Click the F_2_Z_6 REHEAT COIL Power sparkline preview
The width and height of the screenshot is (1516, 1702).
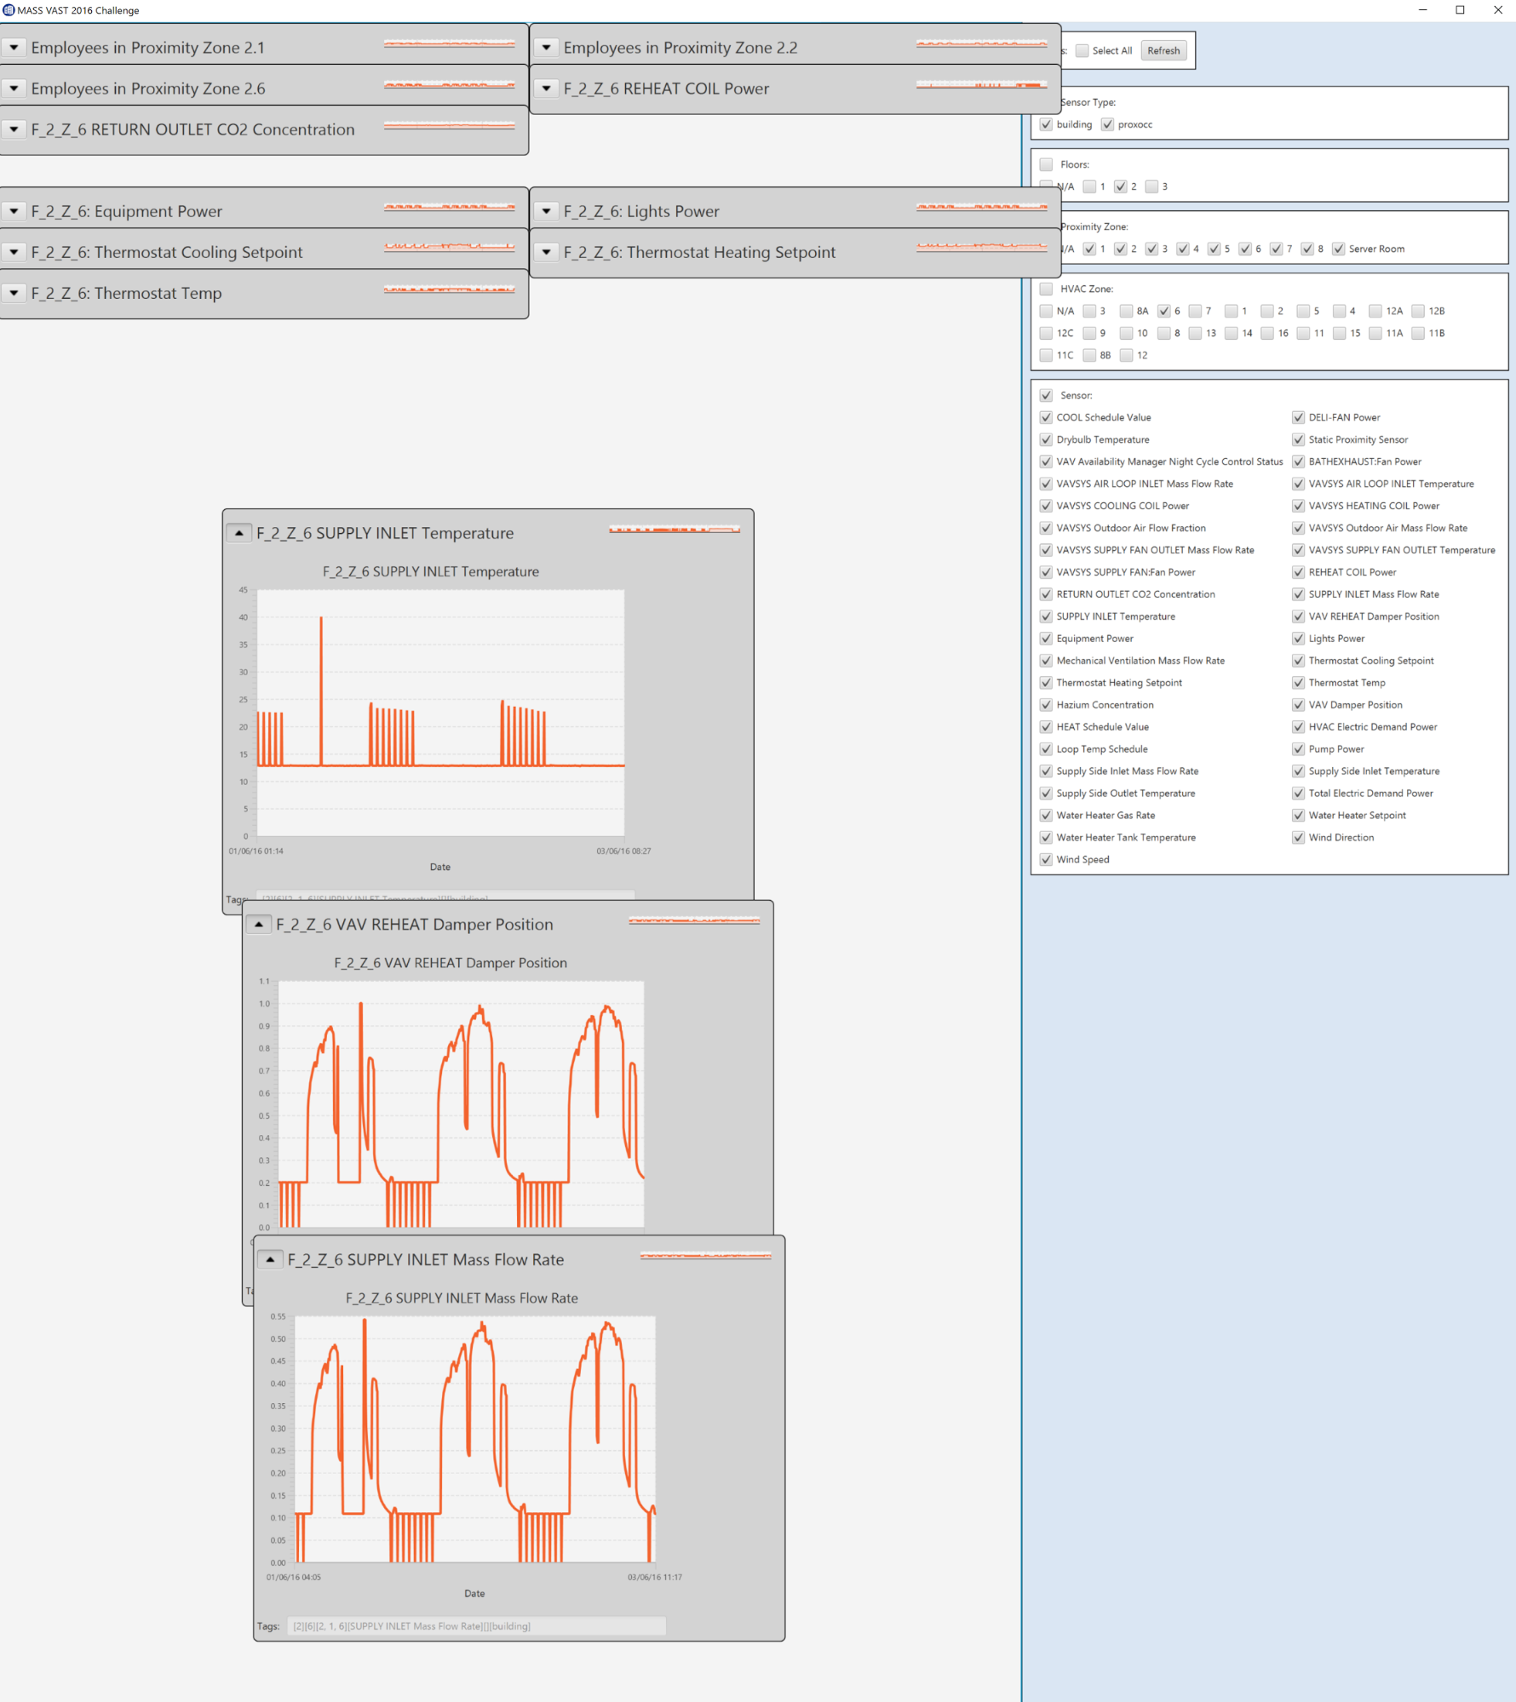point(981,85)
